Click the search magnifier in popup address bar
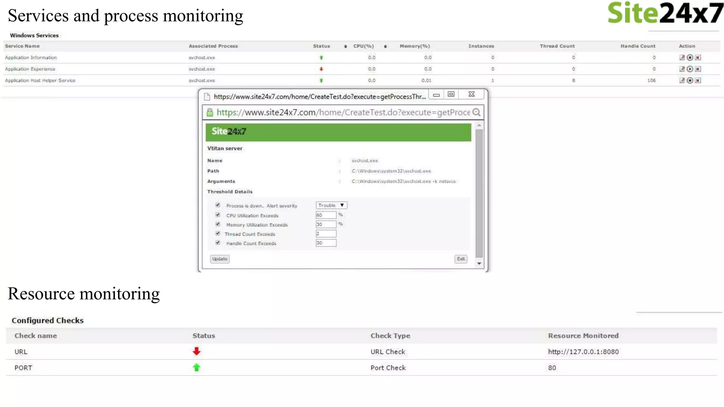Image resolution: width=724 pixels, height=407 pixels. point(477,112)
